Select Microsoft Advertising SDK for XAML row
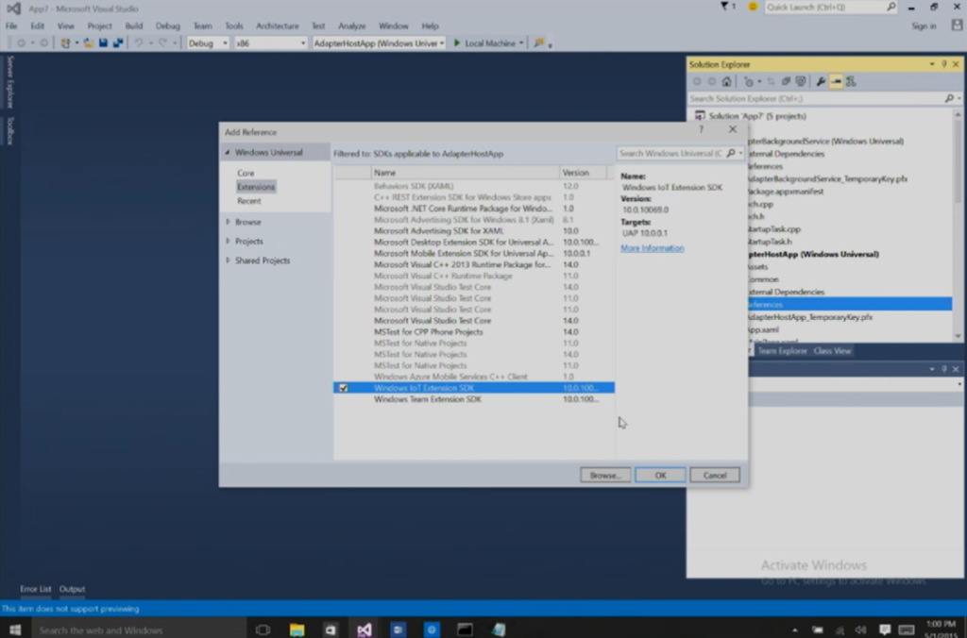967x638 pixels. (474, 231)
